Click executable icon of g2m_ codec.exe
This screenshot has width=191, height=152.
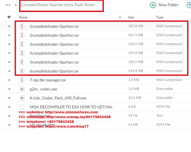click(x=22, y=89)
